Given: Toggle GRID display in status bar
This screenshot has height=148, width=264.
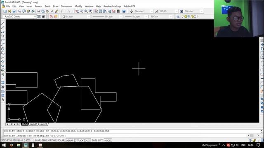Looking at the screenshot, I should [44, 141].
